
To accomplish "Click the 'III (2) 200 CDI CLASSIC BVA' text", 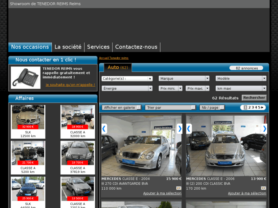I will 208,184.
